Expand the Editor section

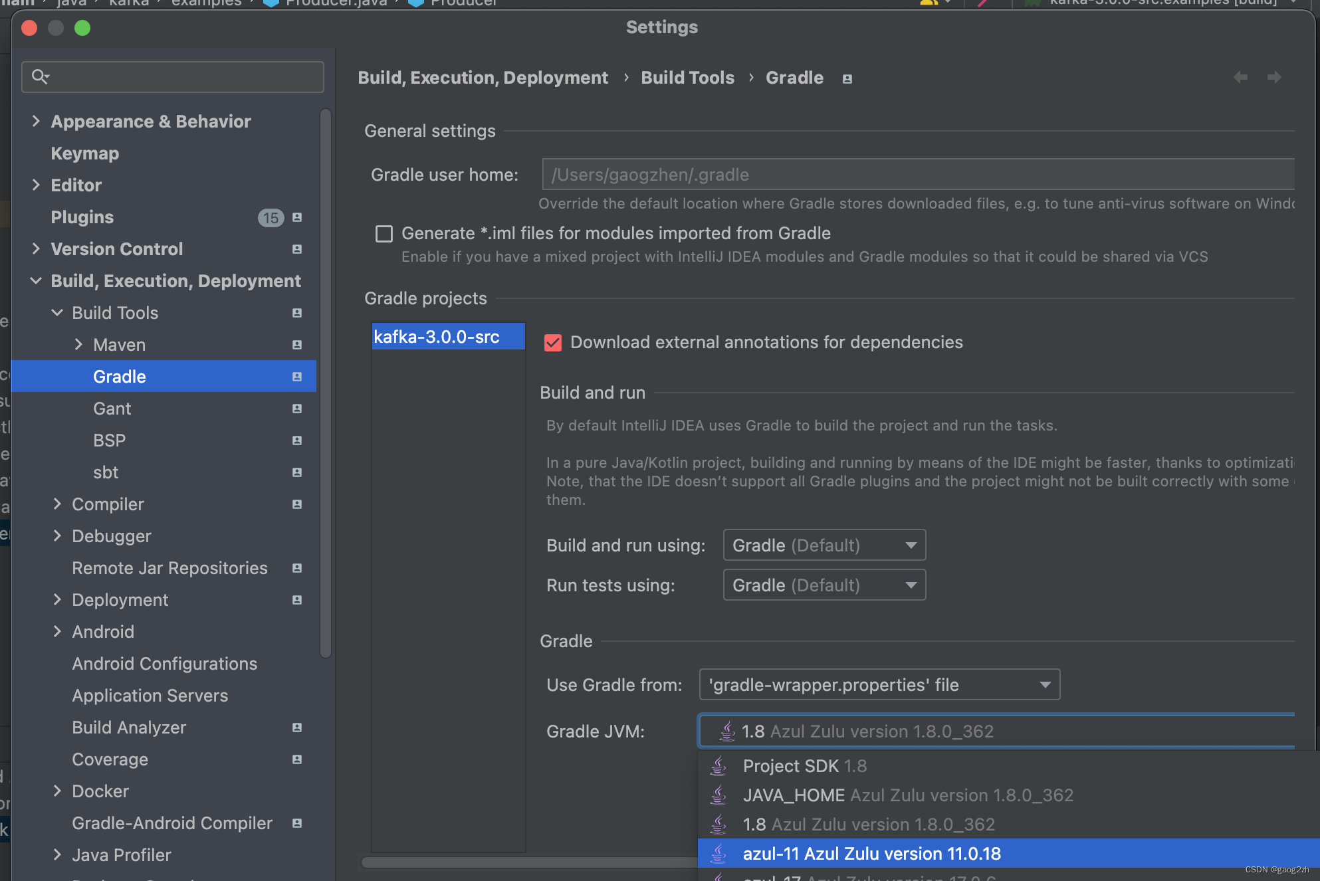pos(36,185)
